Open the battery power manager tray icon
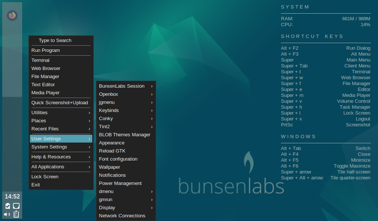Viewport: 378px width, 221px height. pos(8,206)
